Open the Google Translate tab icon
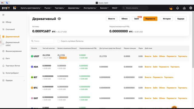This screenshot has width=194, height=109. coord(7,3)
